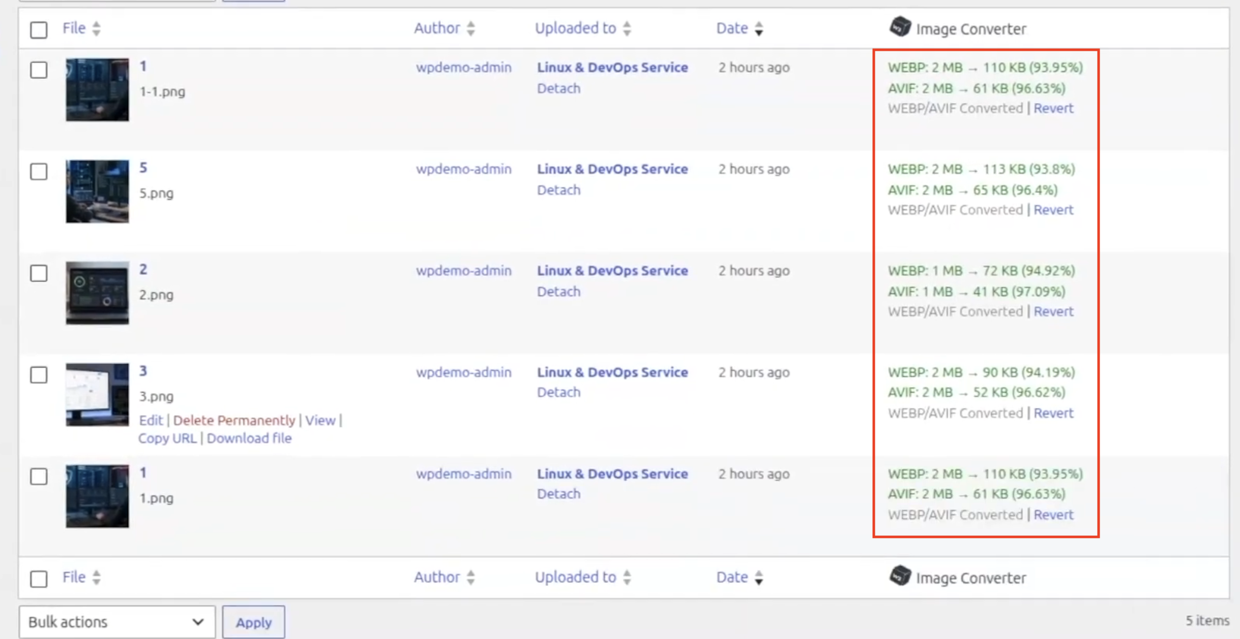Open the 1.png thumbnail
This screenshot has width=1240, height=639.
tap(97, 496)
